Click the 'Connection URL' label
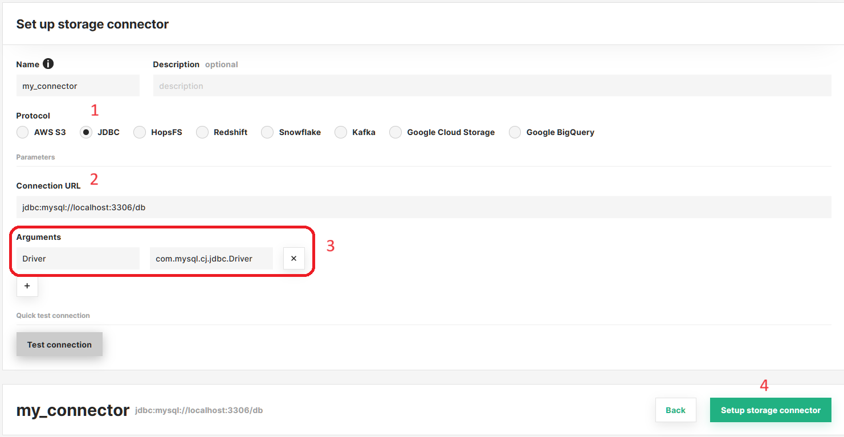 click(x=48, y=185)
